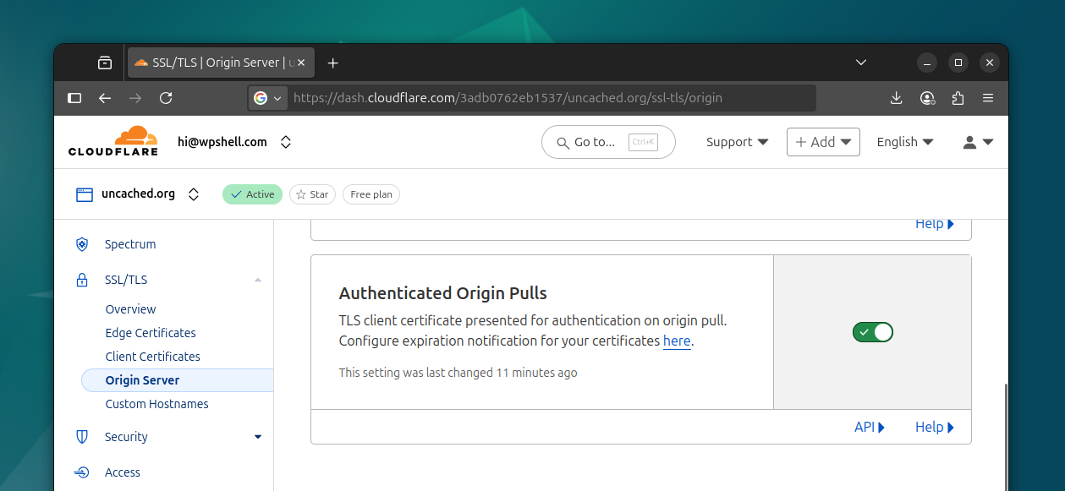Click the Security shield icon

pyautogui.click(x=82, y=437)
